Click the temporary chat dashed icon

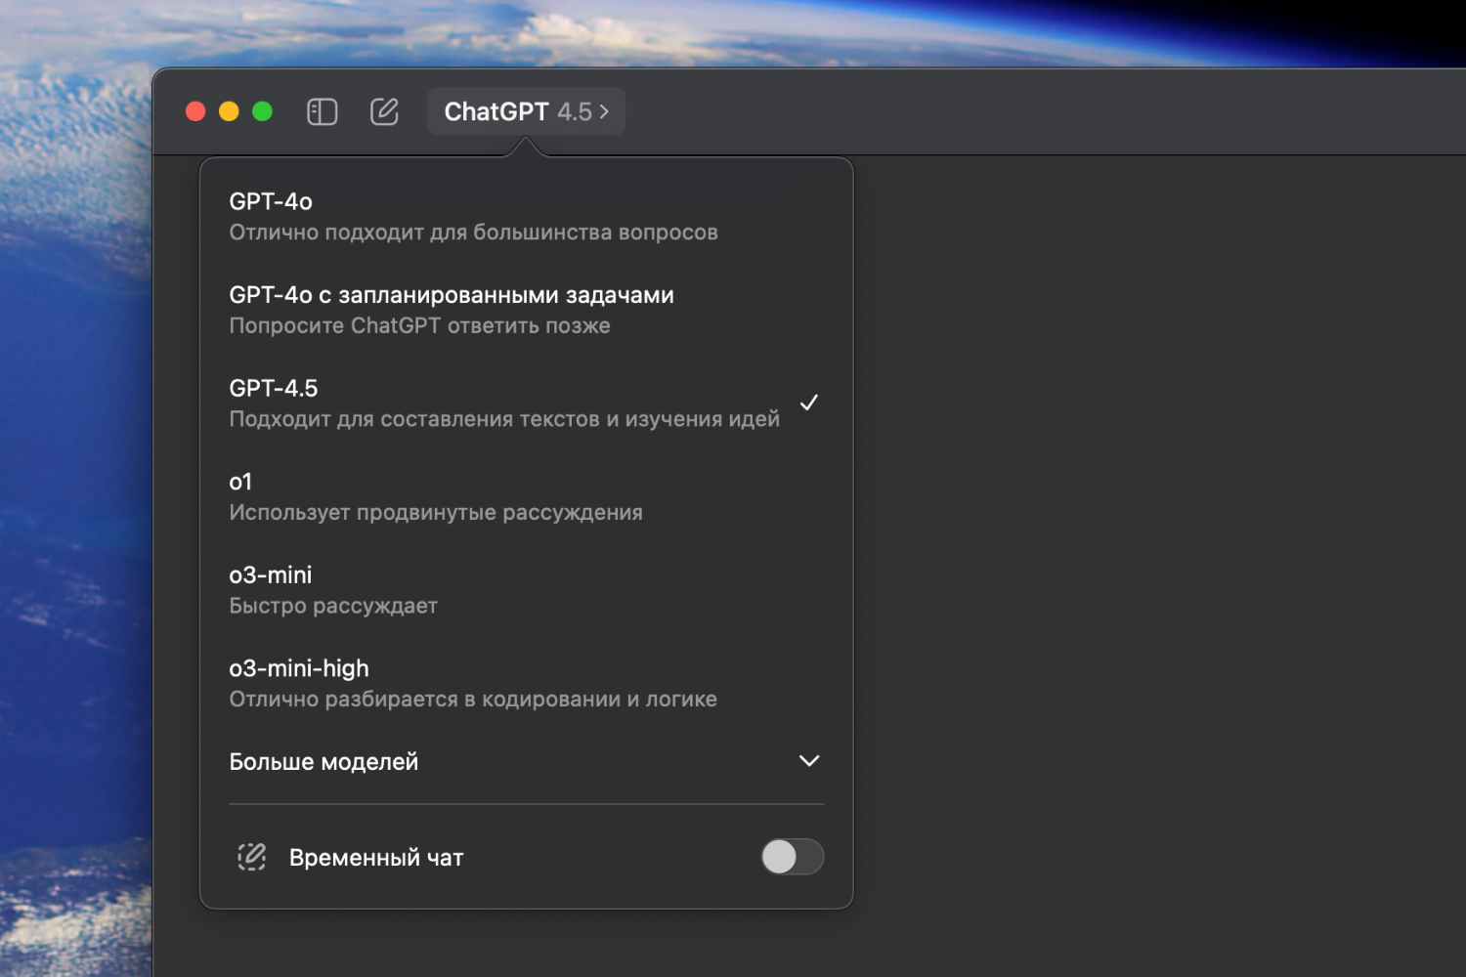[x=251, y=857]
